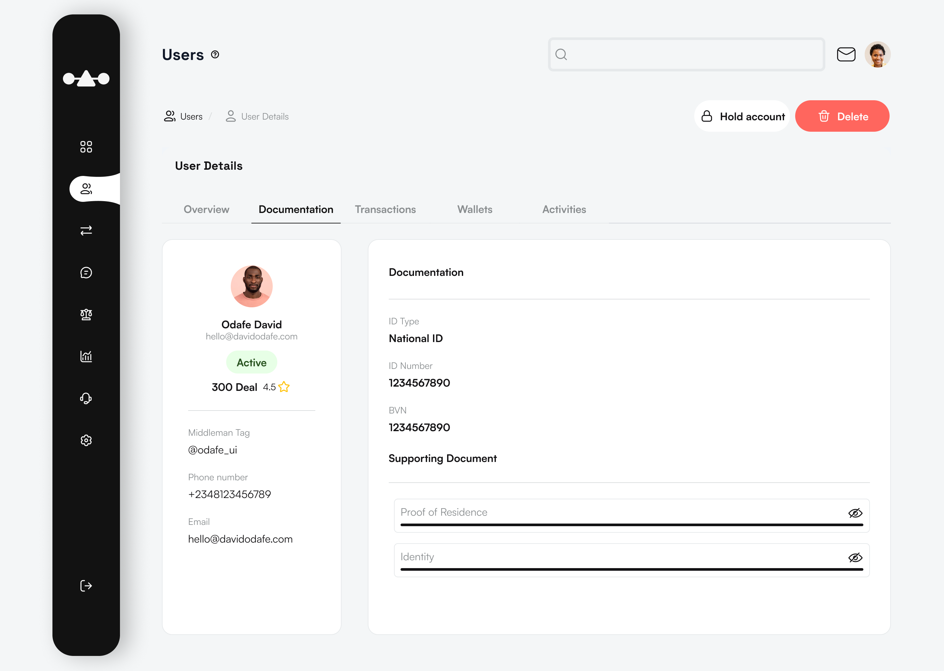Image resolution: width=944 pixels, height=671 pixels.
Task: Toggle visibility of Proof of Residence document
Action: 855,513
